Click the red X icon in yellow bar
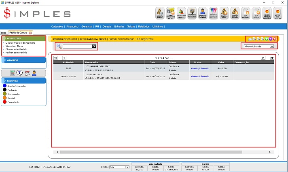 pyautogui.click(x=275, y=39)
